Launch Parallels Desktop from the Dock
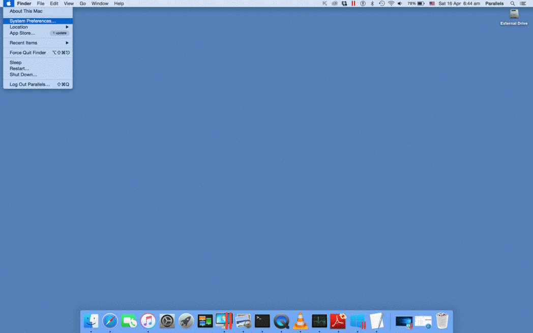The width and height of the screenshot is (533, 333). tap(224, 321)
